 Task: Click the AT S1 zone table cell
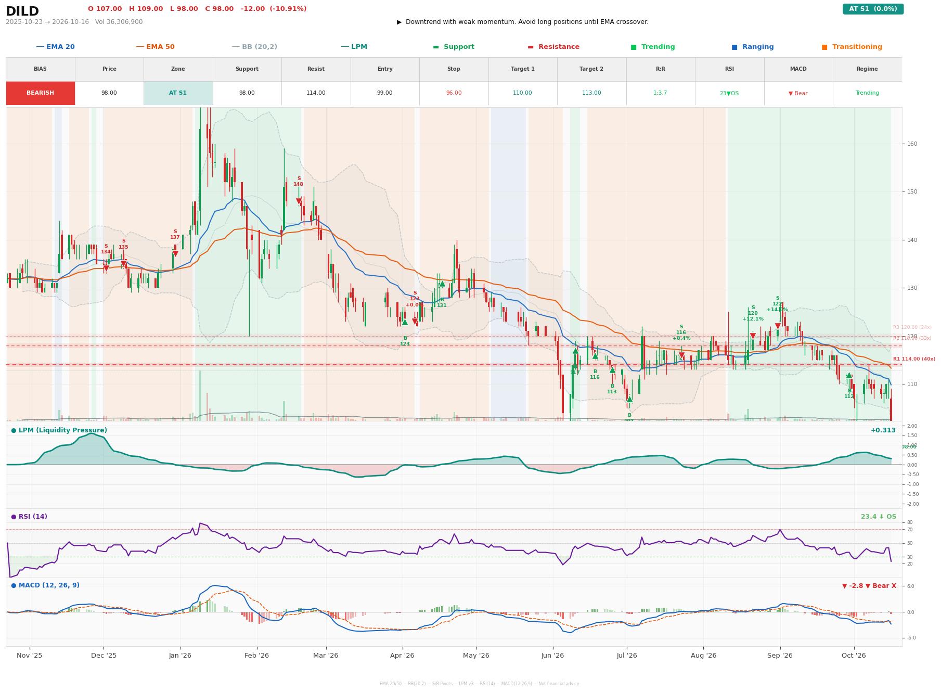click(178, 93)
